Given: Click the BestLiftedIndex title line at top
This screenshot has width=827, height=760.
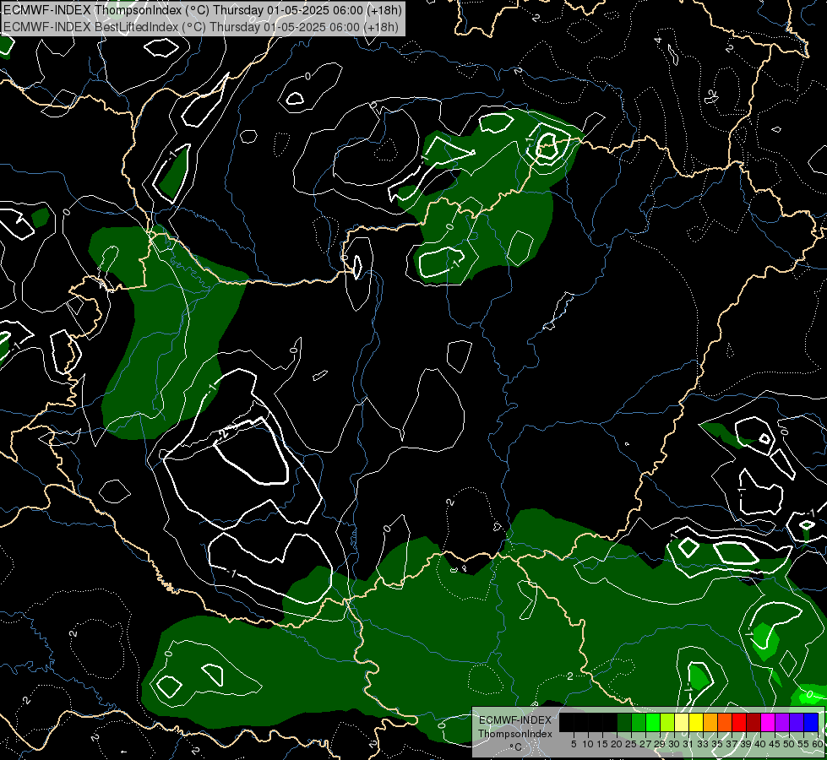Looking at the screenshot, I should [x=201, y=27].
